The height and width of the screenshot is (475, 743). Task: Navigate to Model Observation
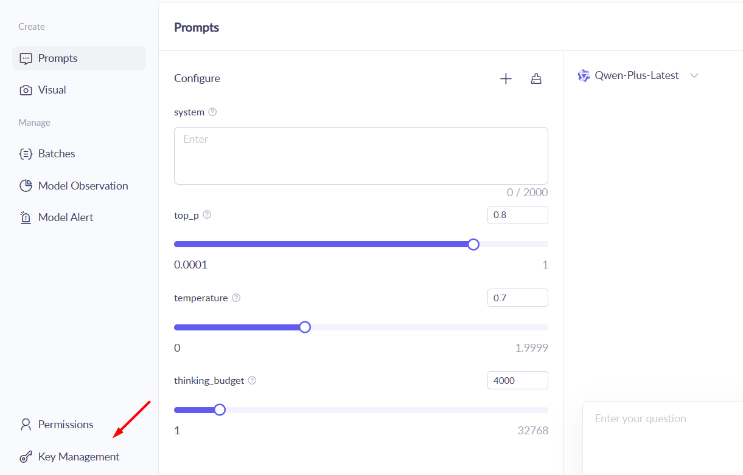tap(83, 186)
